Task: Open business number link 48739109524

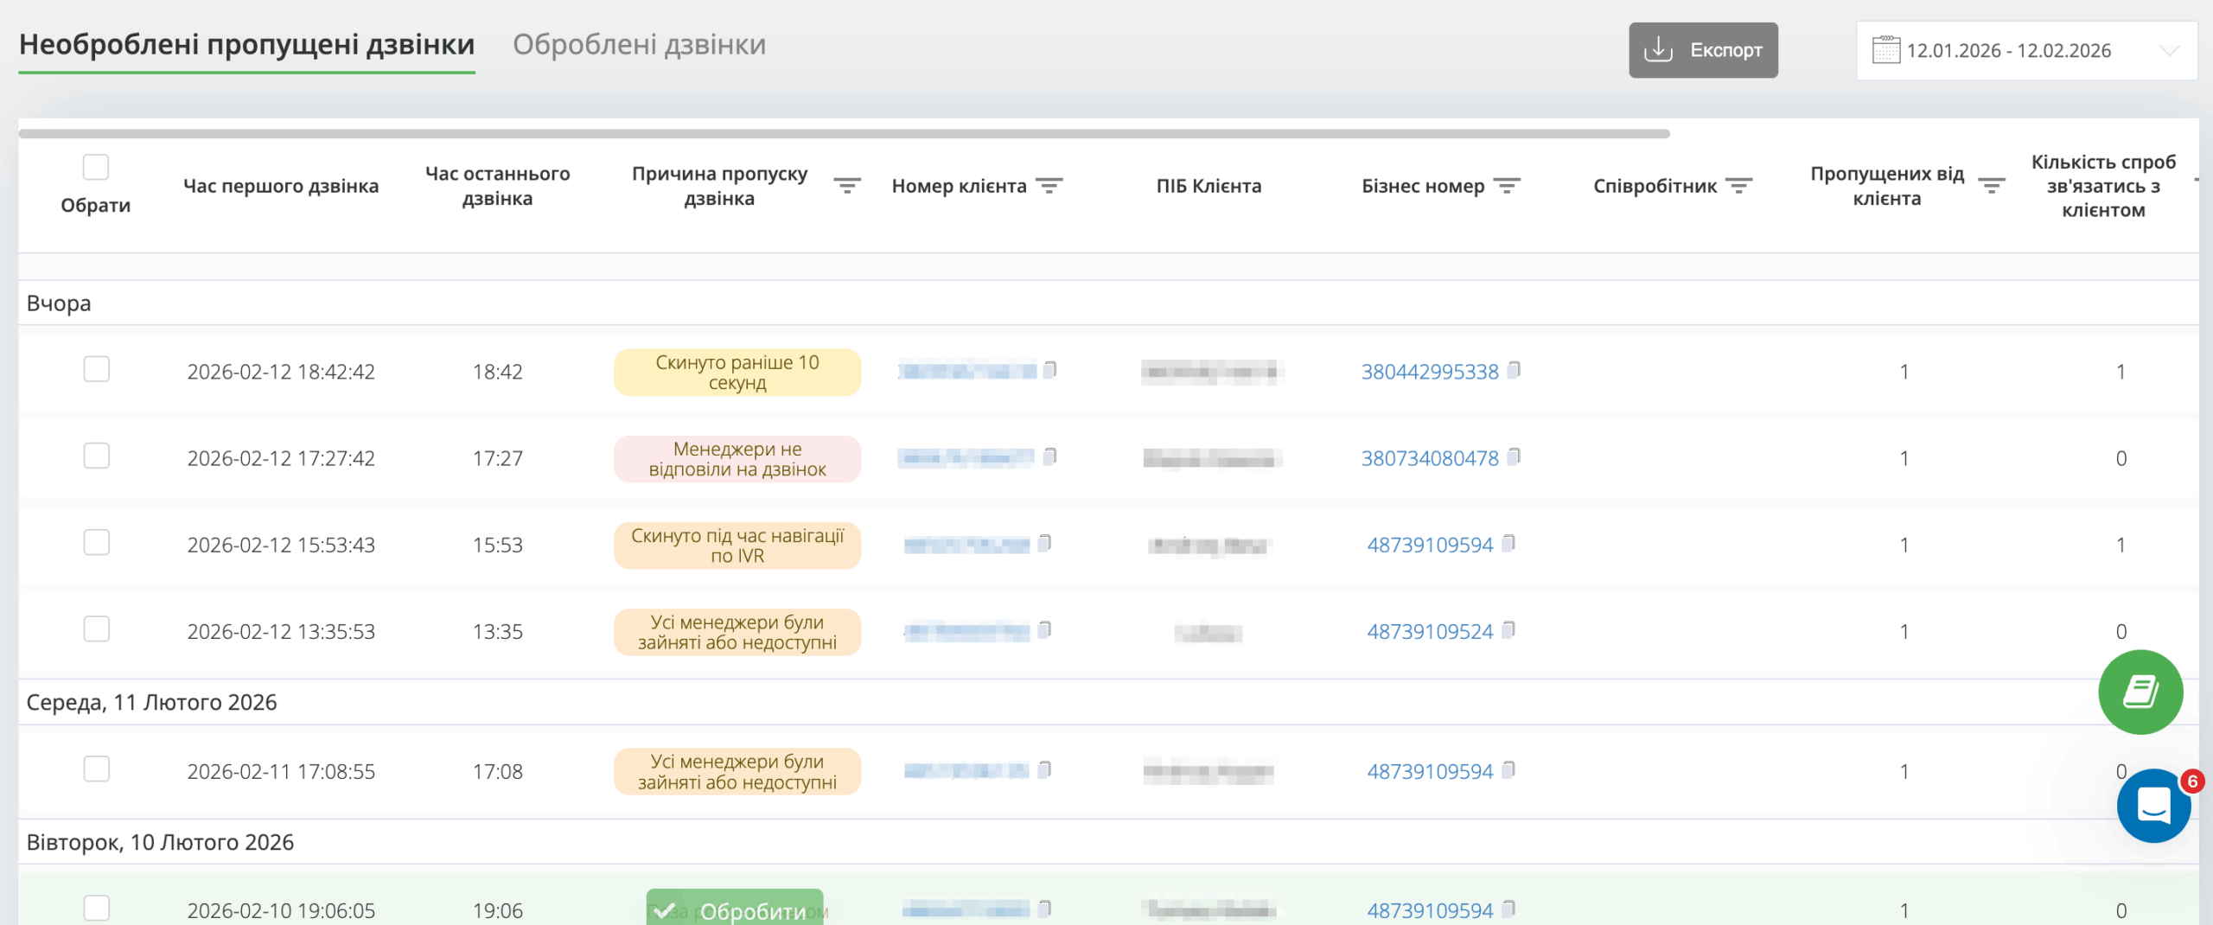Action: coord(1429,632)
